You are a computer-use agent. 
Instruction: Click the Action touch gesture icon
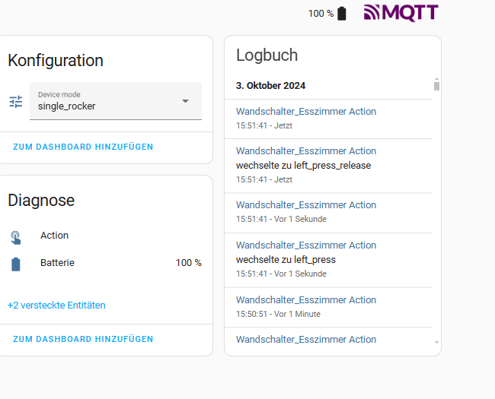[16, 238]
